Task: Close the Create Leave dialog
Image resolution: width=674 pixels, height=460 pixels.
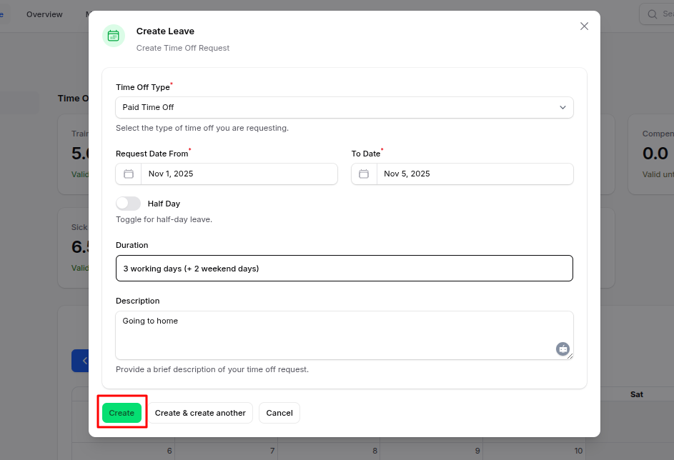Action: coord(584,26)
